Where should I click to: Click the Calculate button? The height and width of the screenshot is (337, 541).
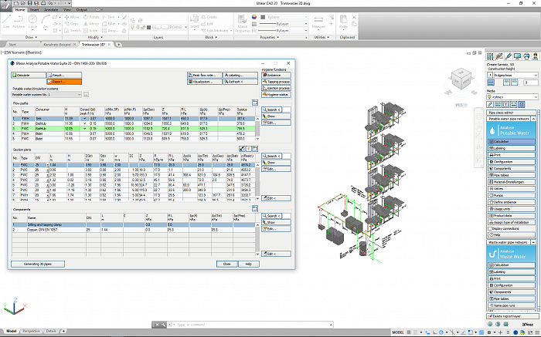tap(29, 75)
